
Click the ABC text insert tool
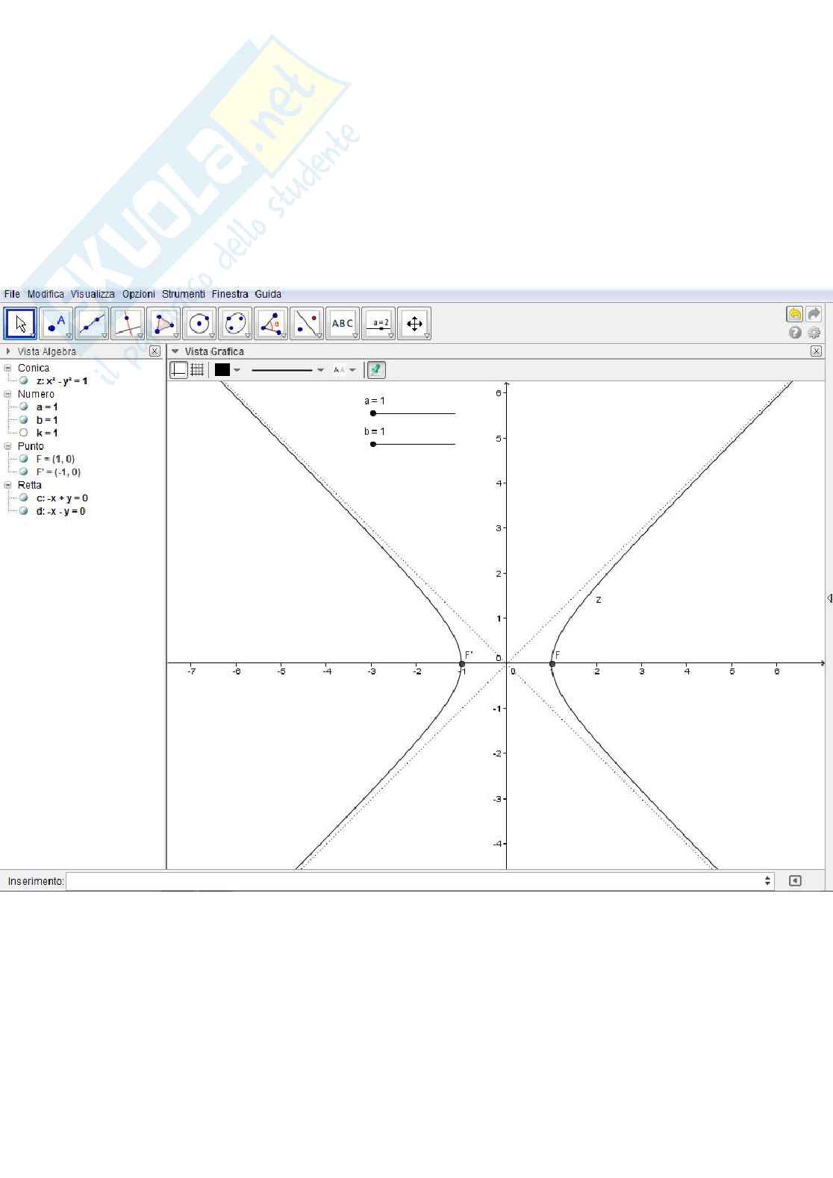coord(343,324)
